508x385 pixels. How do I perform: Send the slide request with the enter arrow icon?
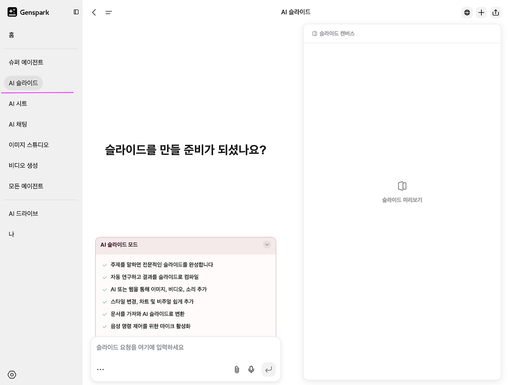[x=268, y=370]
